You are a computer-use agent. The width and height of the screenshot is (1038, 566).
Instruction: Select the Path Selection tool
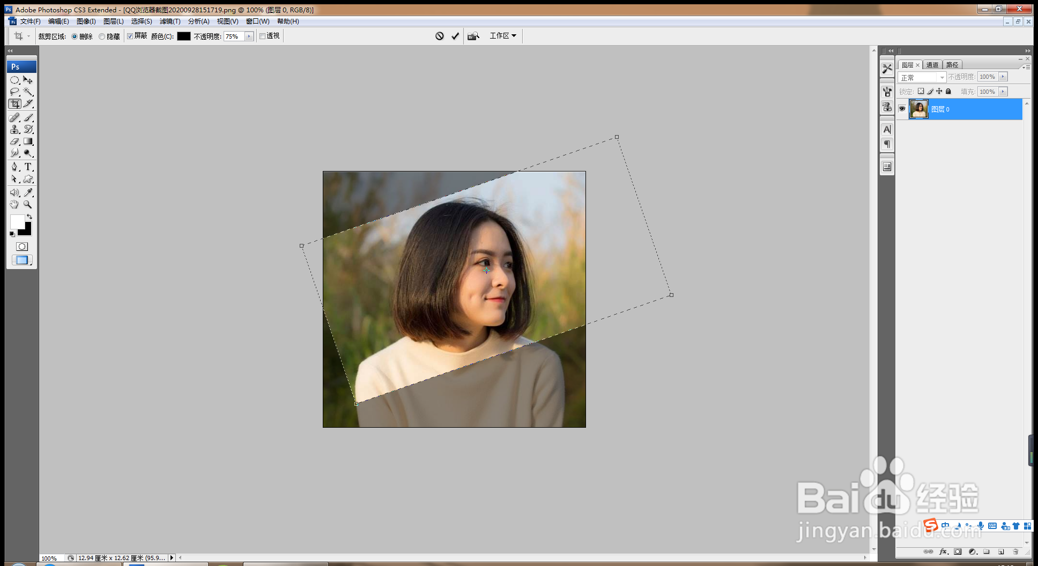tap(14, 179)
